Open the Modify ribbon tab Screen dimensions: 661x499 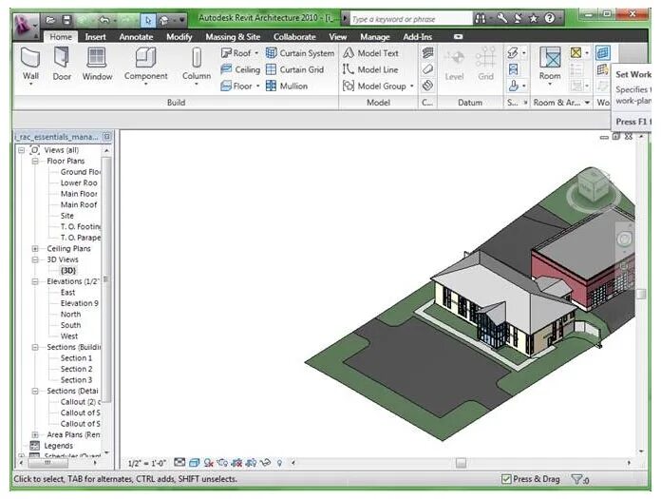click(179, 37)
